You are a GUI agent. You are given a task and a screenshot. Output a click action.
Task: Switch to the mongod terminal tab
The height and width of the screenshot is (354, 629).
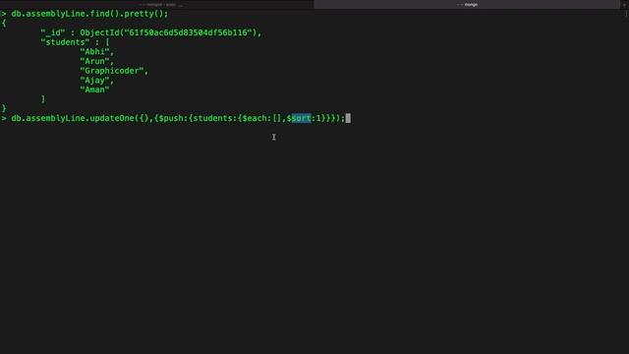pos(160,4)
